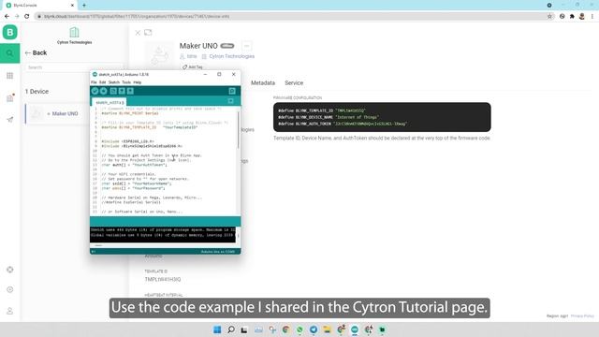Image resolution: width=599 pixels, height=337 pixels.
Task: Open the Blynk templates grid icon
Action: coord(10,76)
